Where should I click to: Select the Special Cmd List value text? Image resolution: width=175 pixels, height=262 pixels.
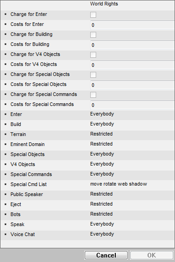pos(118,184)
